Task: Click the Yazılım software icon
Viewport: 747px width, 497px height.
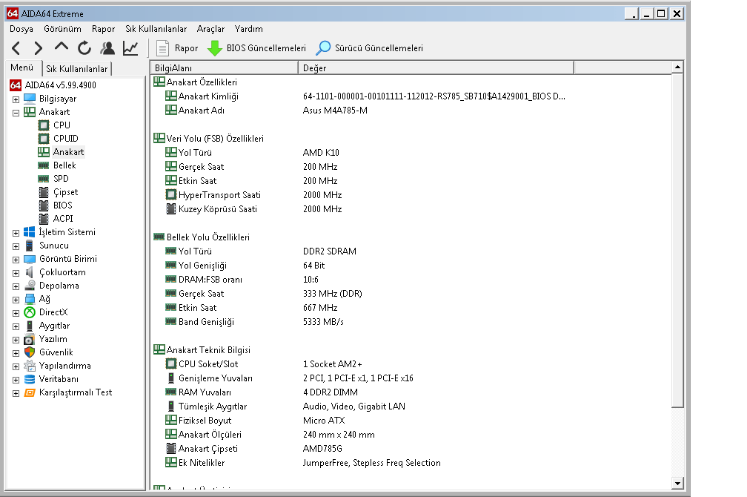Action: click(x=30, y=339)
